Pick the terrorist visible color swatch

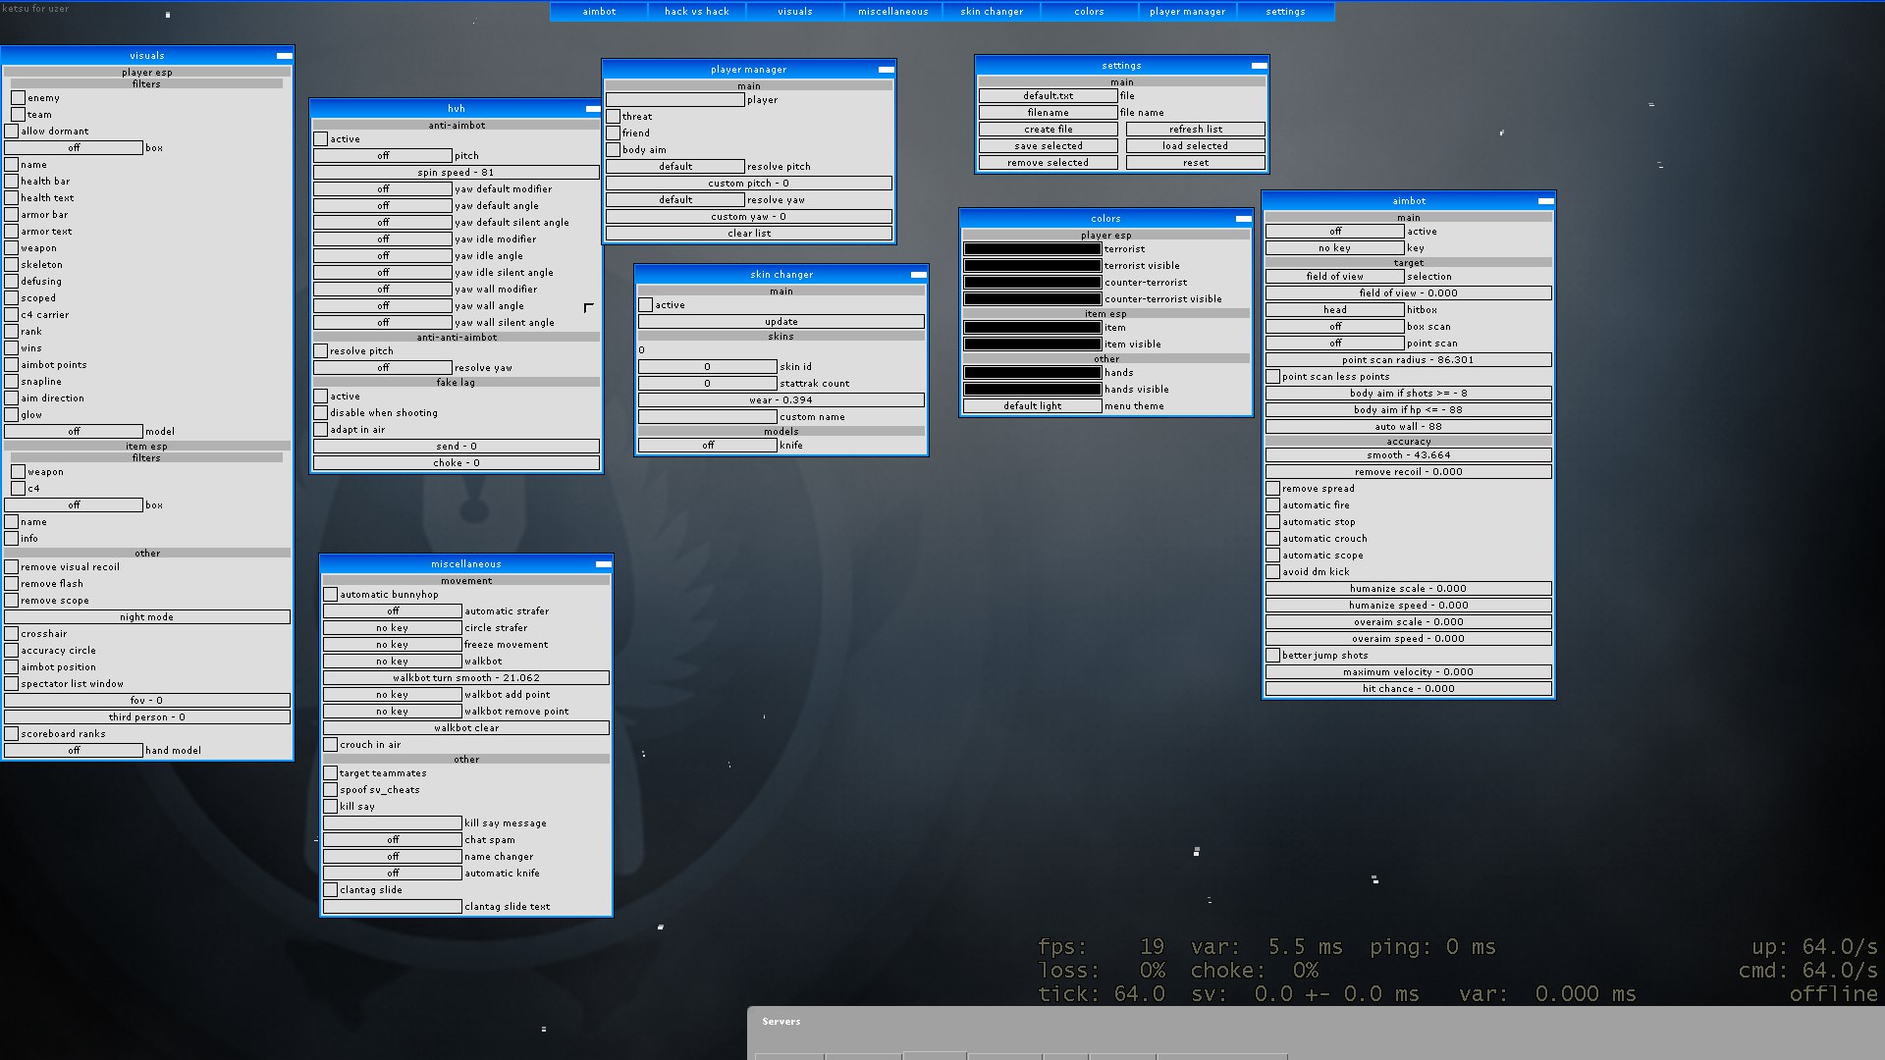[1032, 266]
